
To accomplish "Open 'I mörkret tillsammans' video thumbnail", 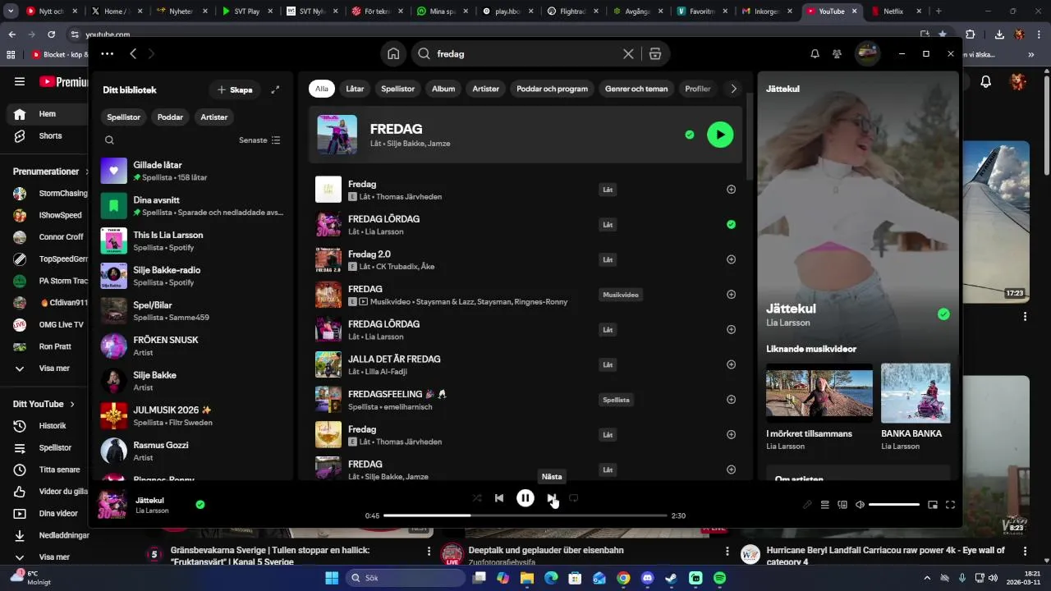I will (x=819, y=393).
